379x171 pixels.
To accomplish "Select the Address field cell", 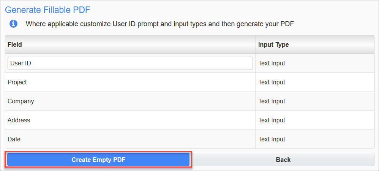I will (x=19, y=120).
